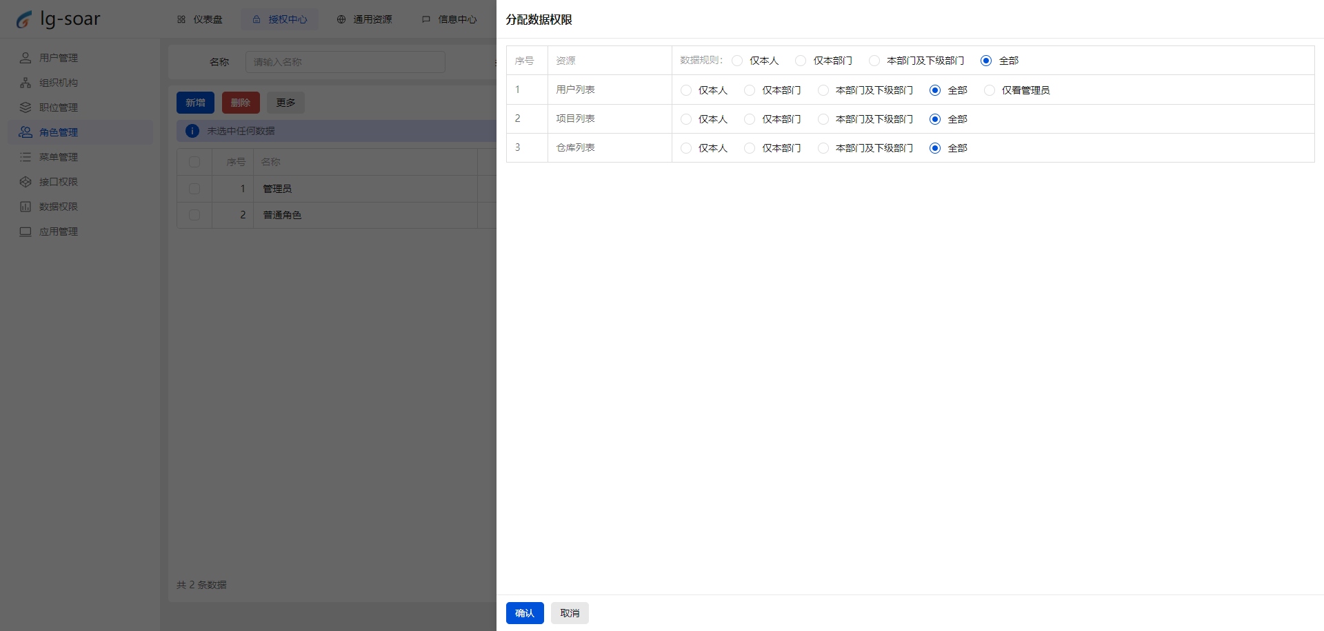The width and height of the screenshot is (1324, 631).
Task: Select 本部门及下级部门 for 项目列表
Action: [x=823, y=119]
